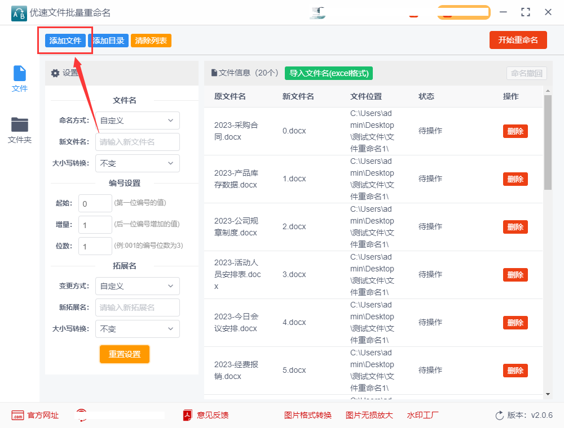Select the 新文件名 column header
Screen dimensions: 564x428
tap(298, 96)
